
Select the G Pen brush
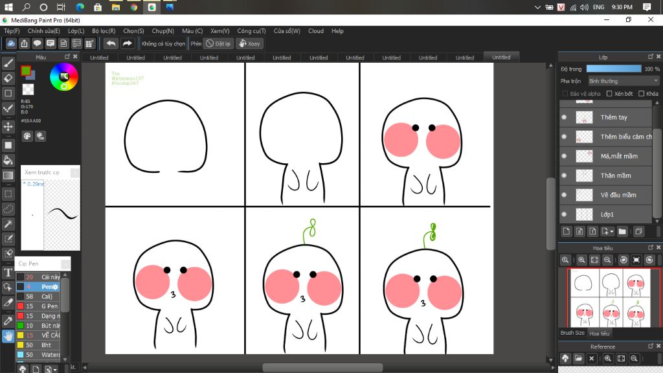pyautogui.click(x=38, y=306)
